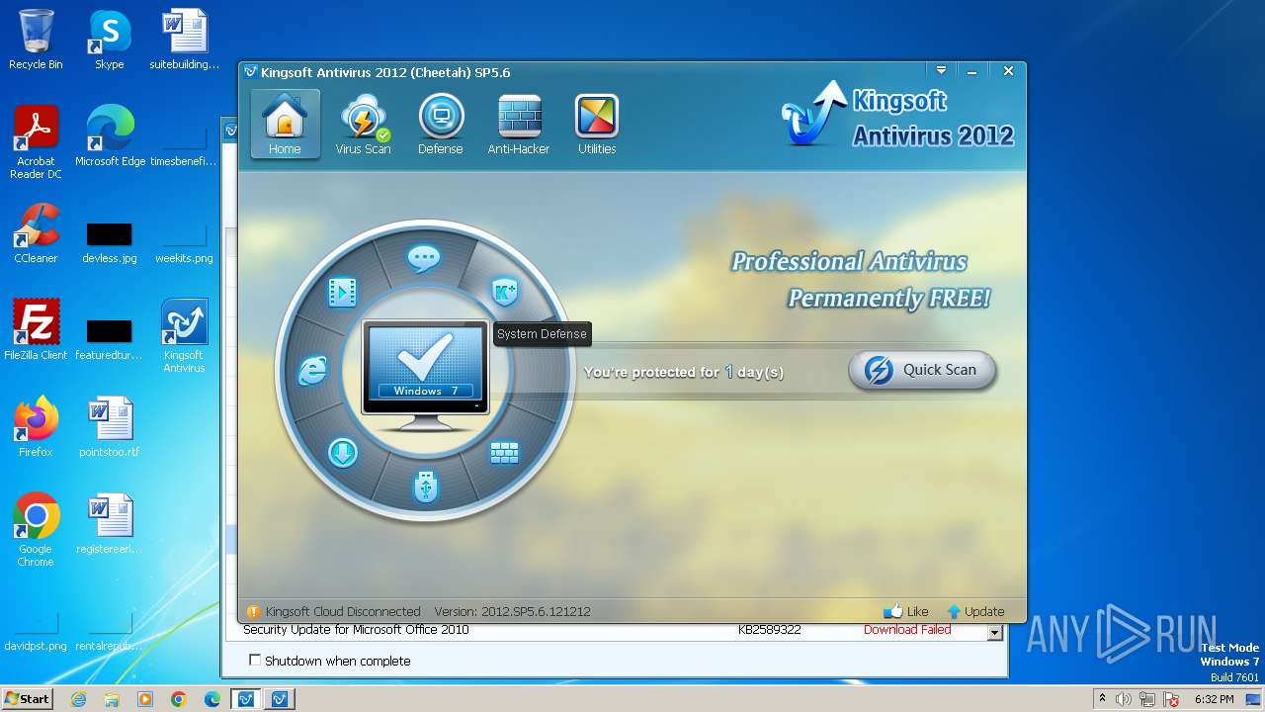Switch to first Kingsoft taskbar window button
Image resolution: width=1265 pixels, height=712 pixels.
tap(246, 699)
